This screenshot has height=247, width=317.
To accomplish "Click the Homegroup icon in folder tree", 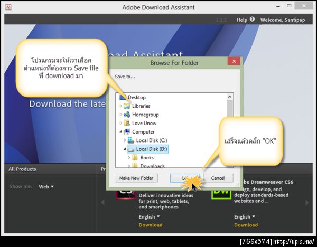I will click(127, 115).
